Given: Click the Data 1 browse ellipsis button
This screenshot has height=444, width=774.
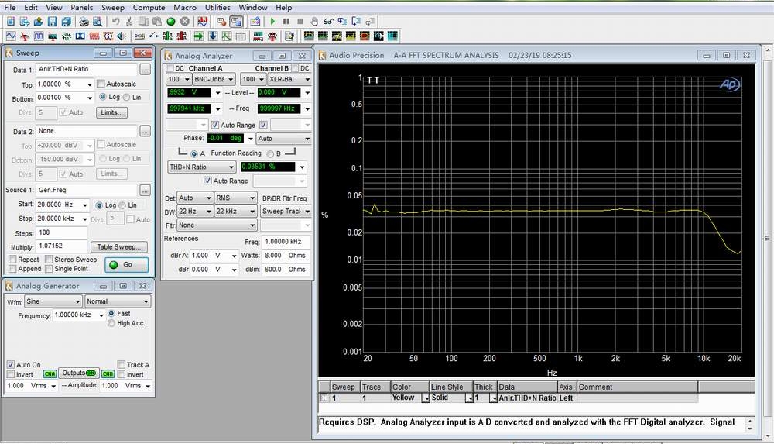Looking at the screenshot, I should (x=145, y=70).
